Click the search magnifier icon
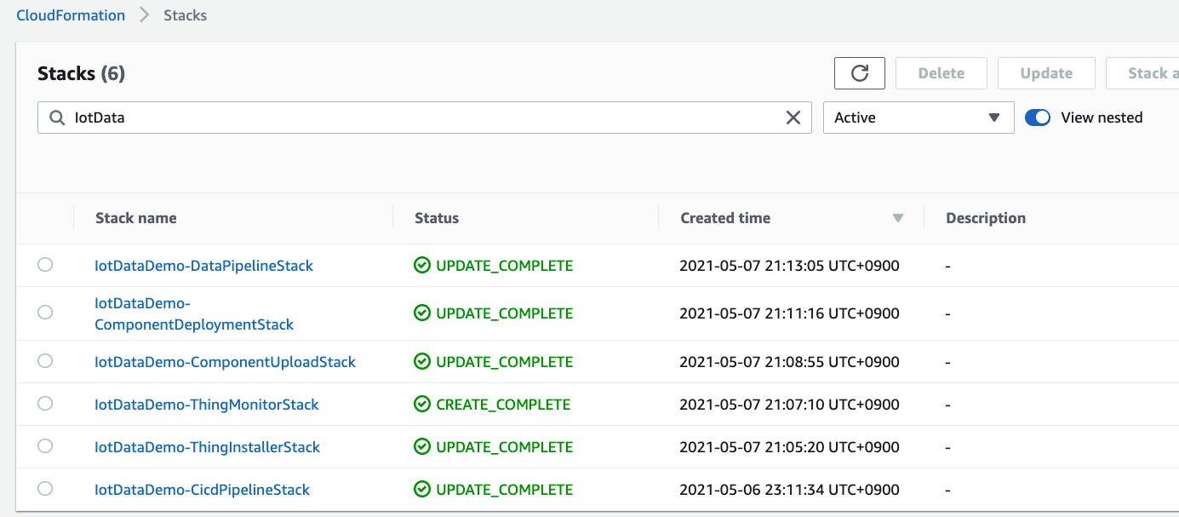This screenshot has width=1179, height=517. point(57,118)
